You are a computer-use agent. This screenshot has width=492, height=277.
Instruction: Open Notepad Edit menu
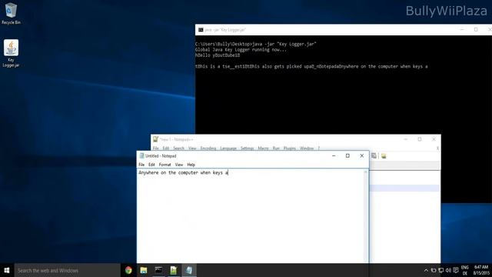tap(151, 165)
